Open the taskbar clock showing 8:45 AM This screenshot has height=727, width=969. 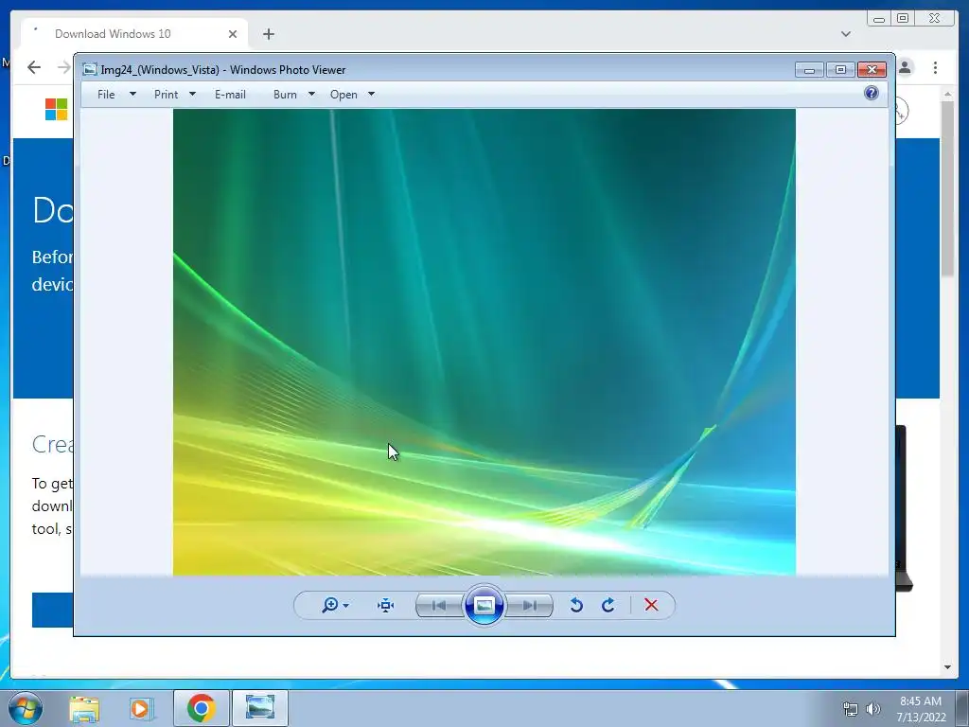click(921, 709)
